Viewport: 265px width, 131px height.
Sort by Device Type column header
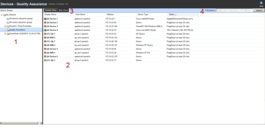152,15
